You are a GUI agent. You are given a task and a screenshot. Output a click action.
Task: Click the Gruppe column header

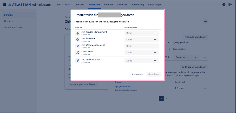tap(118, 82)
